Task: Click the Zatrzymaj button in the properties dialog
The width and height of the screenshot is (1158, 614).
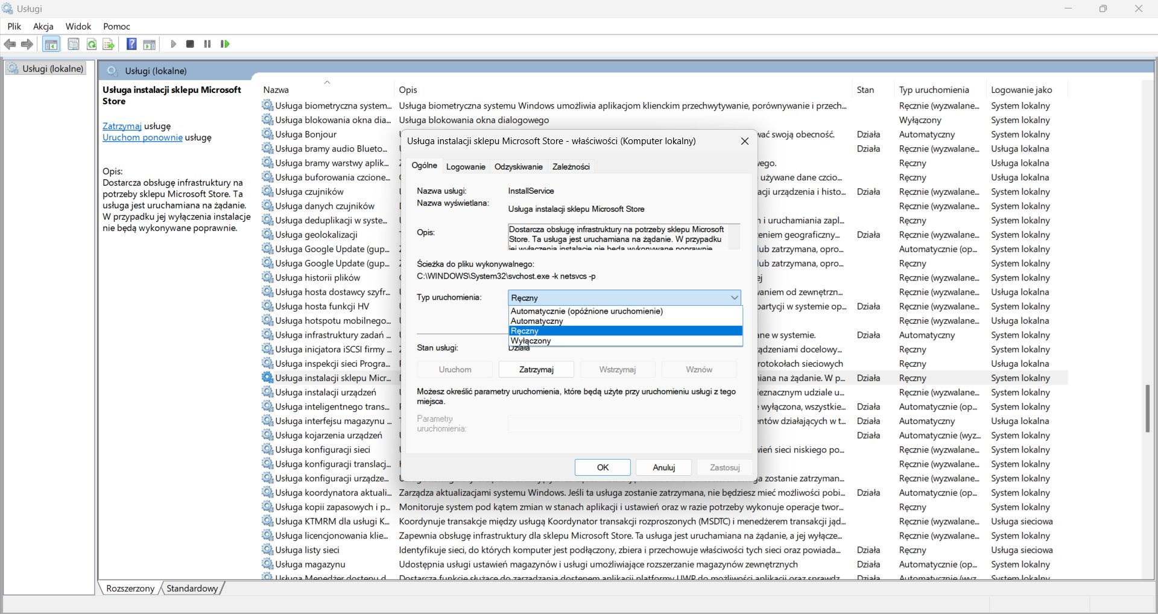Action: pyautogui.click(x=536, y=369)
